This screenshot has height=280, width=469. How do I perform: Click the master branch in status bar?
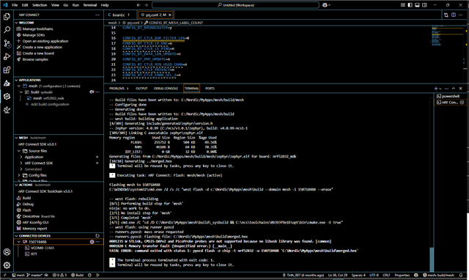click(34, 275)
